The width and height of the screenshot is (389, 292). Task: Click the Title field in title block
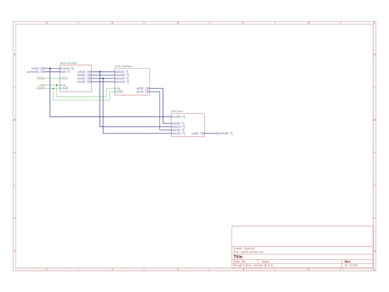pos(239,257)
